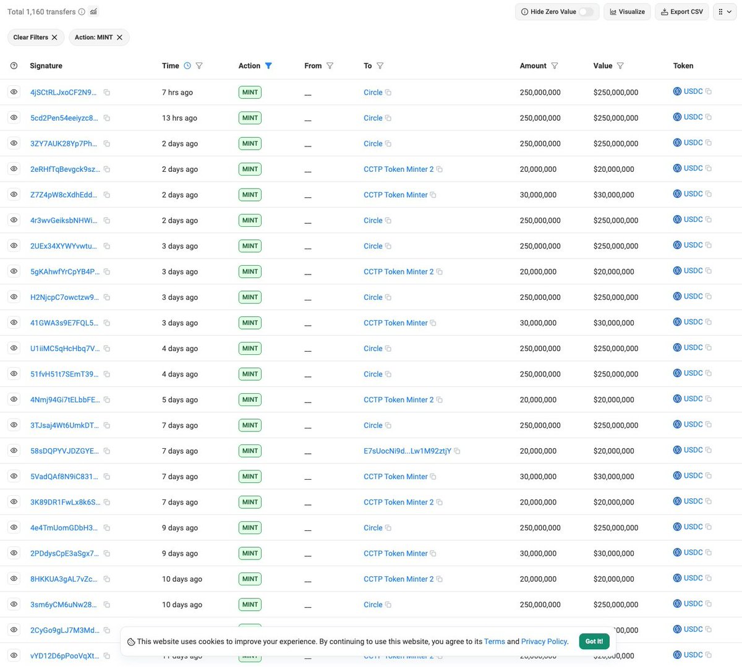Expand the column layout options dropdown
Screen dimensions: 742x667
click(725, 12)
